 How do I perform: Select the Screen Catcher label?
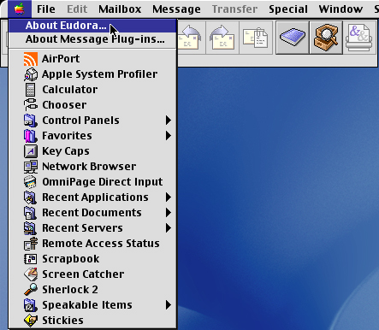click(x=83, y=274)
